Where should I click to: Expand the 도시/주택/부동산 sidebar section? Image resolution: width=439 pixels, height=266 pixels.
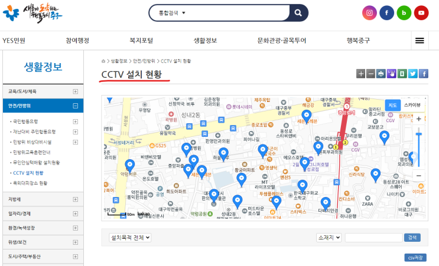pyautogui.click(x=75, y=257)
